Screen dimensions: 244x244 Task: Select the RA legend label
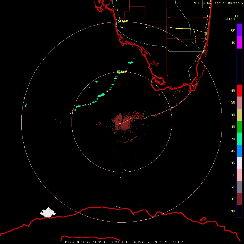tap(233, 139)
